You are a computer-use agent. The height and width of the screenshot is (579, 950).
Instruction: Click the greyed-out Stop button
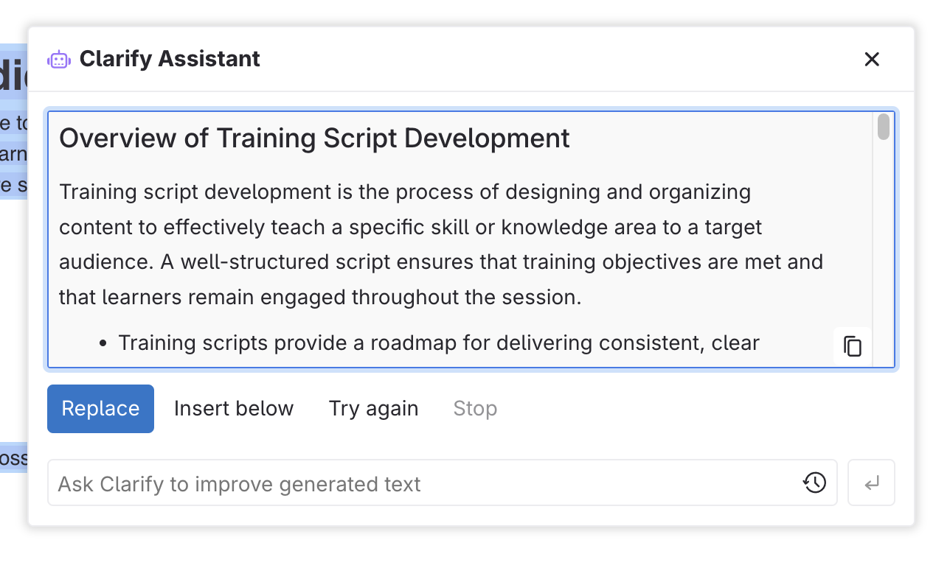475,408
